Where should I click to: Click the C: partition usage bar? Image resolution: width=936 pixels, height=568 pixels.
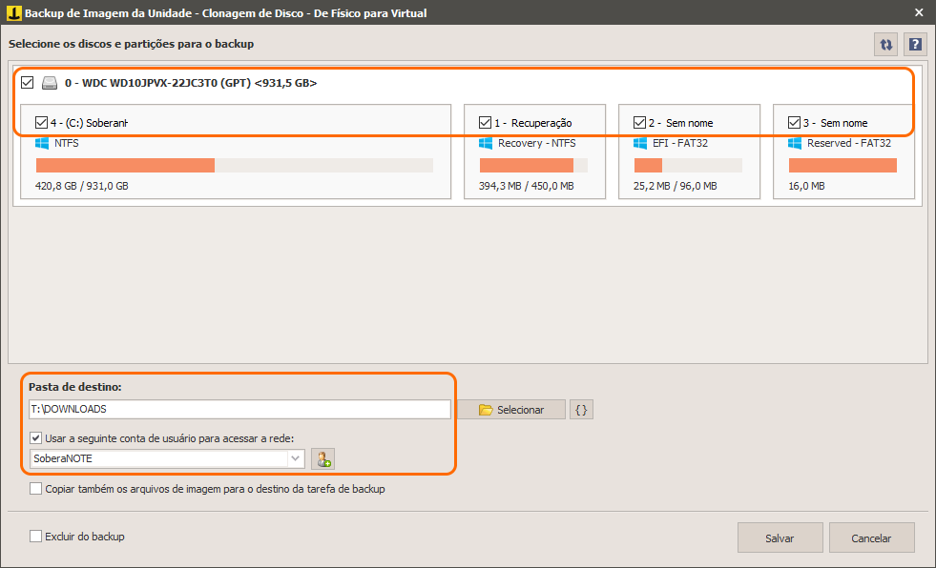click(235, 165)
